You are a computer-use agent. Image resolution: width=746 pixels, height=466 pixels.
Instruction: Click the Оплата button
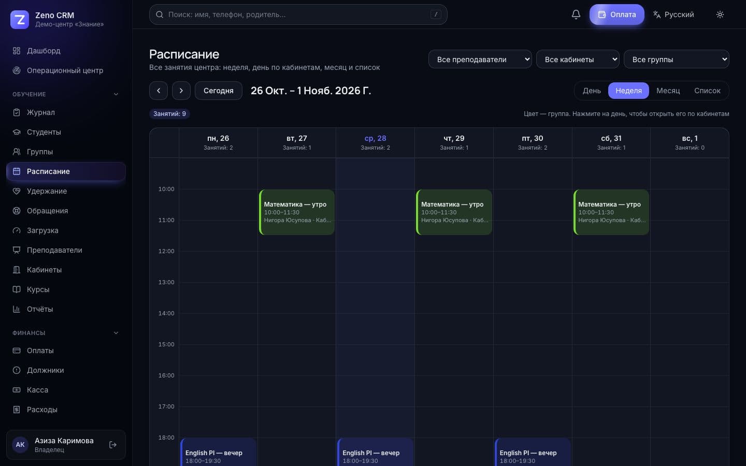[617, 14]
